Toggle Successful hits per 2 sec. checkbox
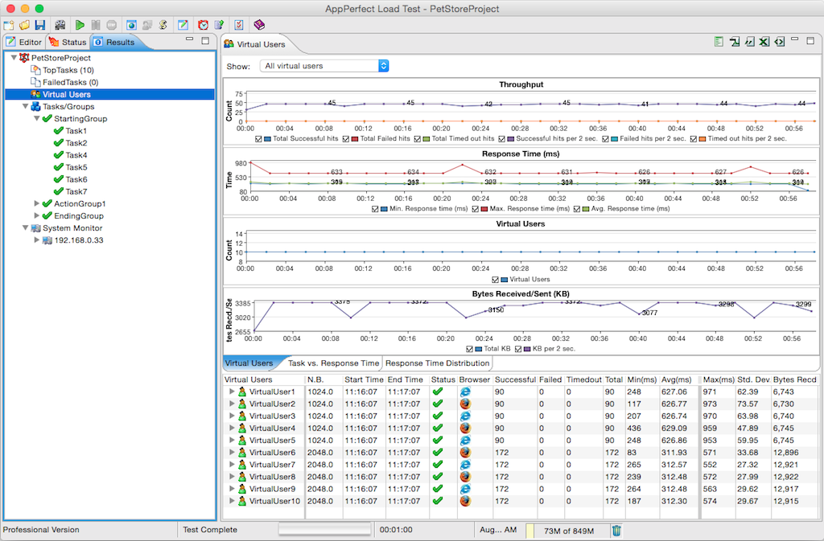Viewport: 824px width, 541px height. coord(502,139)
